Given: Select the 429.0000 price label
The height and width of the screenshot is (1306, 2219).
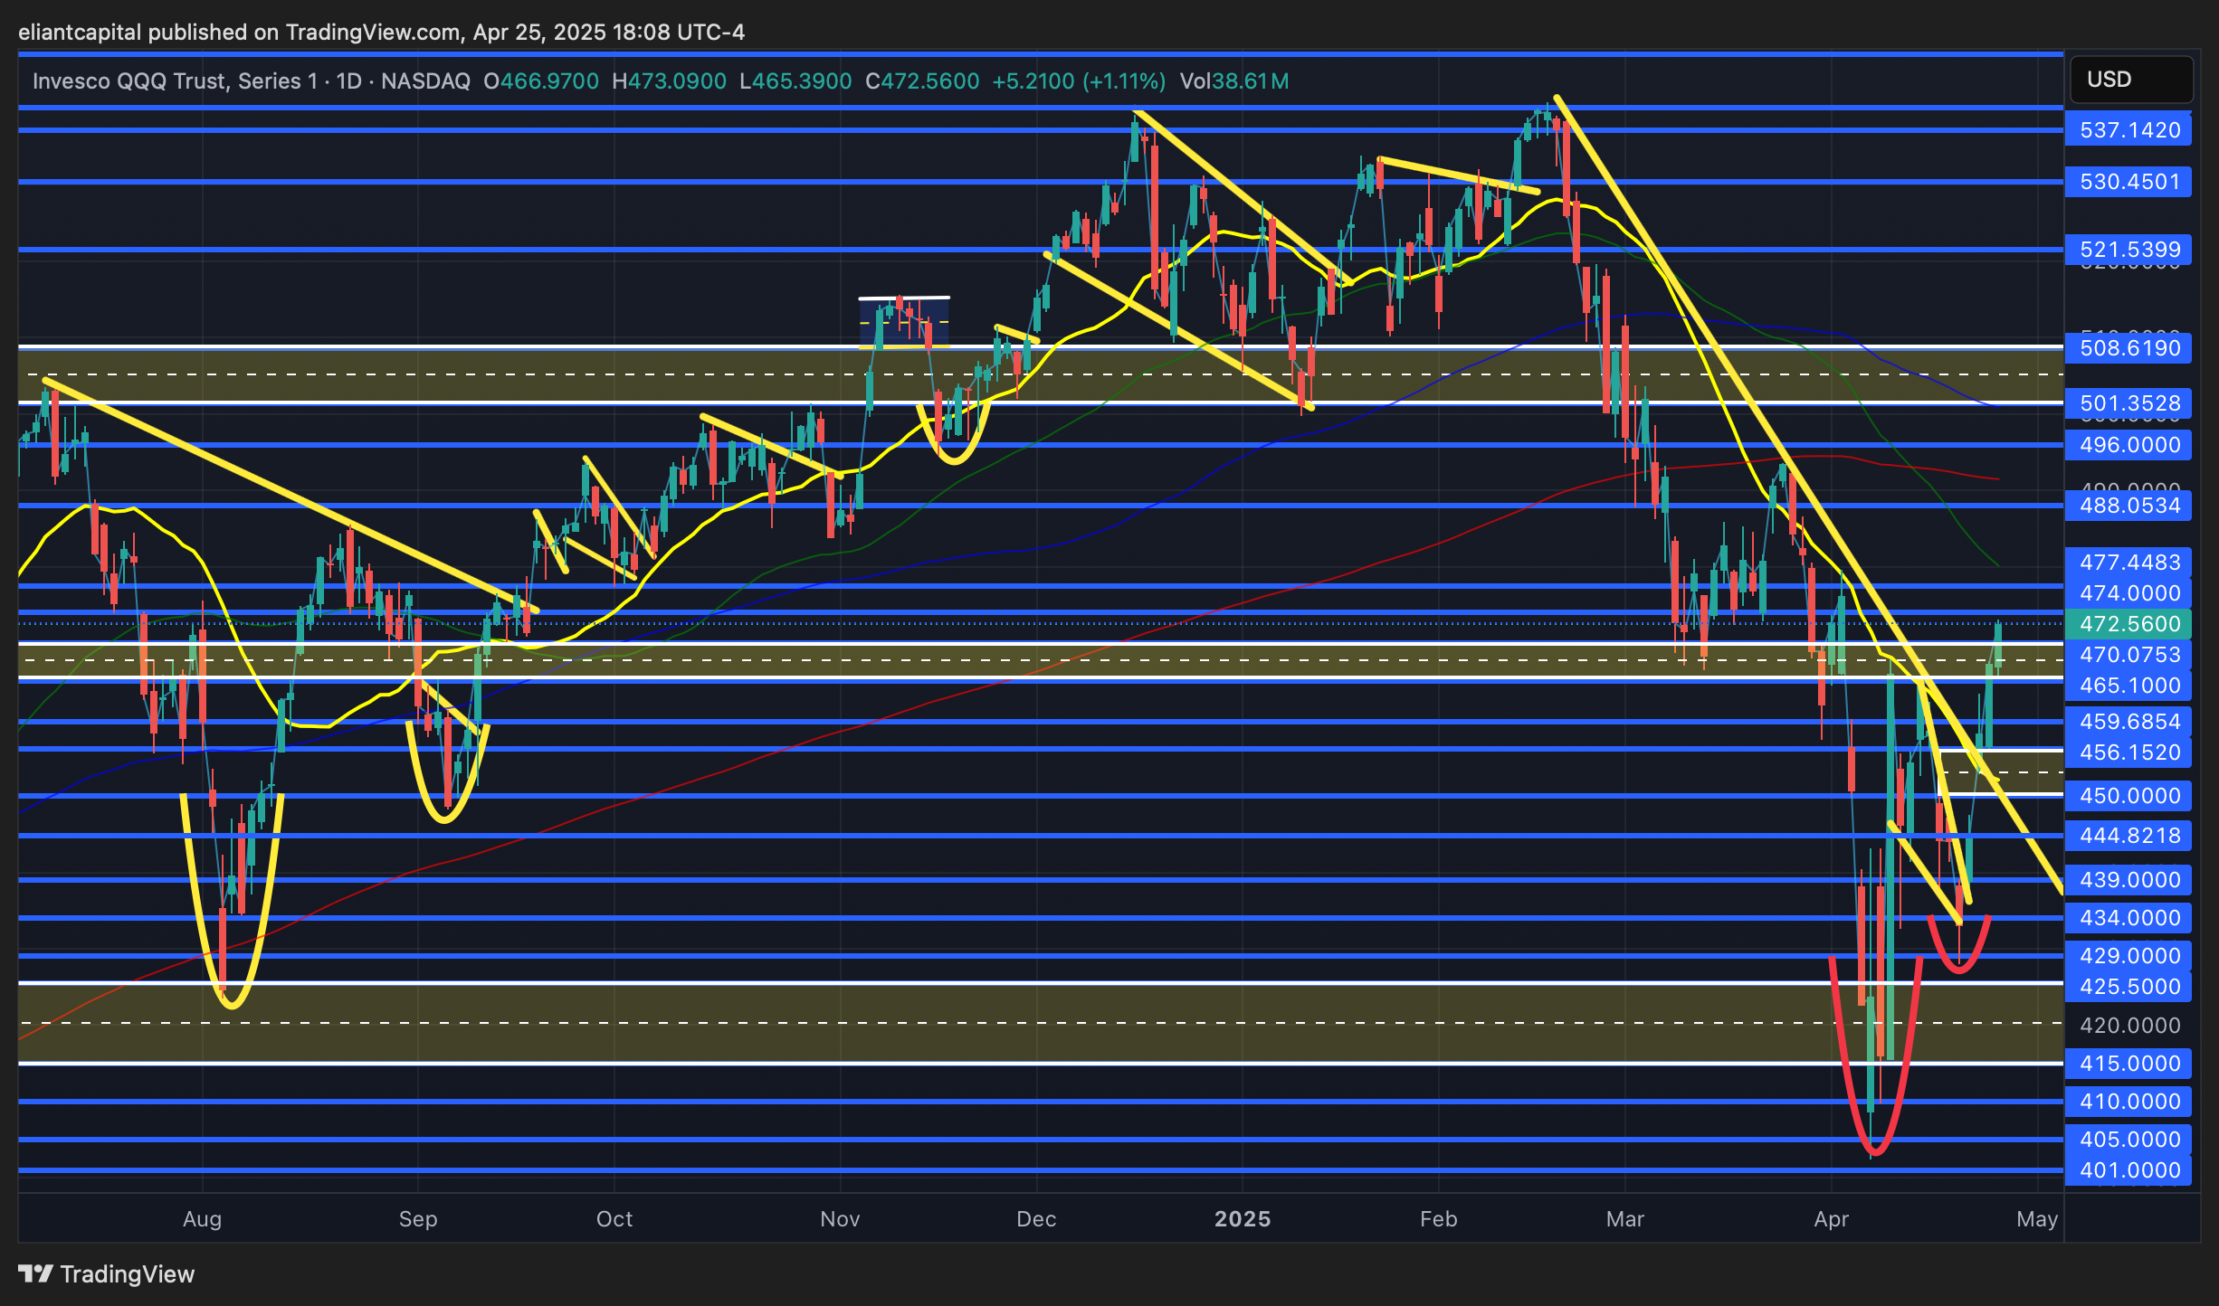Looking at the screenshot, I should 2129,956.
